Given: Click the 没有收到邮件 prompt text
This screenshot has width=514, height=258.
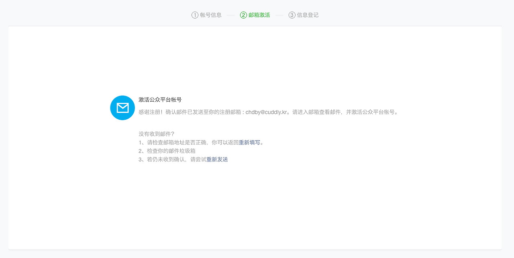Looking at the screenshot, I should click(157, 133).
